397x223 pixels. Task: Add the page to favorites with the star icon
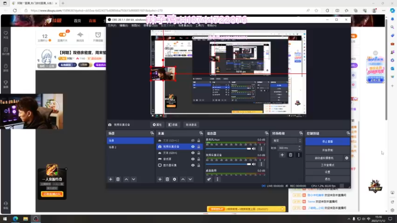coord(316,10)
